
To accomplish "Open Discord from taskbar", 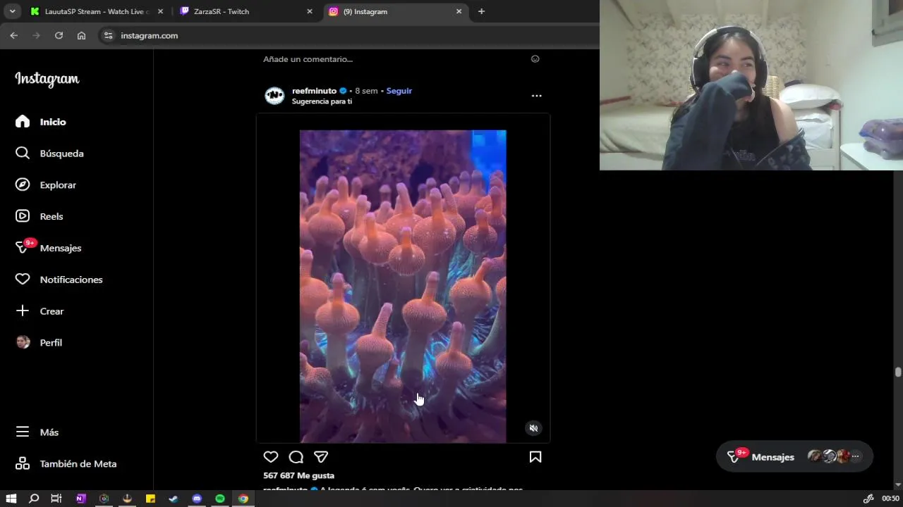I will click(197, 499).
